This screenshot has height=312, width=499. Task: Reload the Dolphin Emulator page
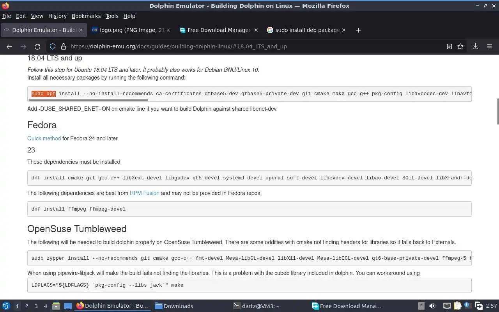point(37,46)
